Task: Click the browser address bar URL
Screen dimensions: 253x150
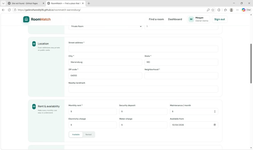Action: pos(49,10)
